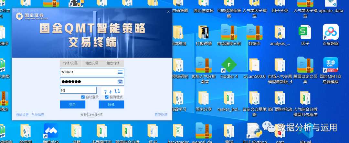This screenshot has width=349, height=143.
Task: Click the password input field
Action: tap(92, 82)
